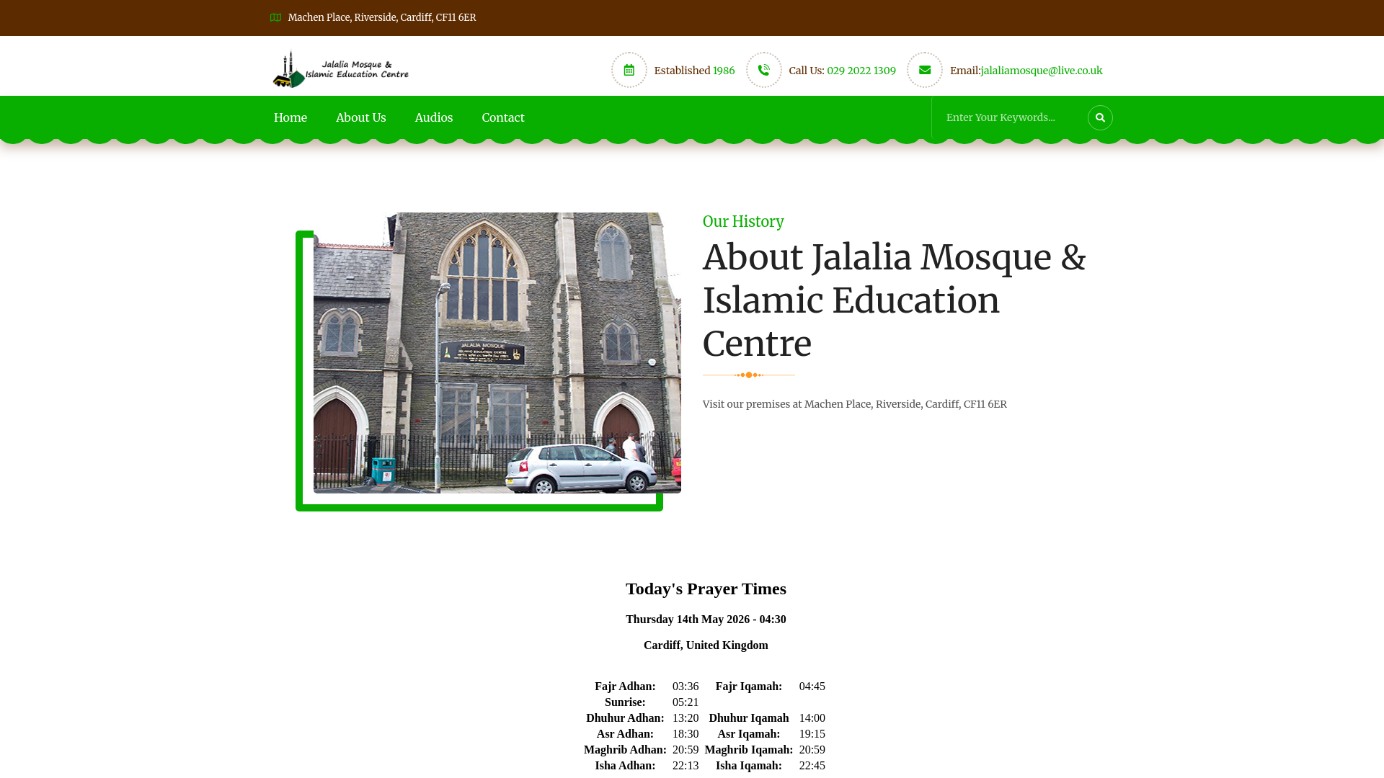The height and width of the screenshot is (778, 1384).
Task: Focus the Enter Your Keywords search field
Action: [x=1009, y=117]
